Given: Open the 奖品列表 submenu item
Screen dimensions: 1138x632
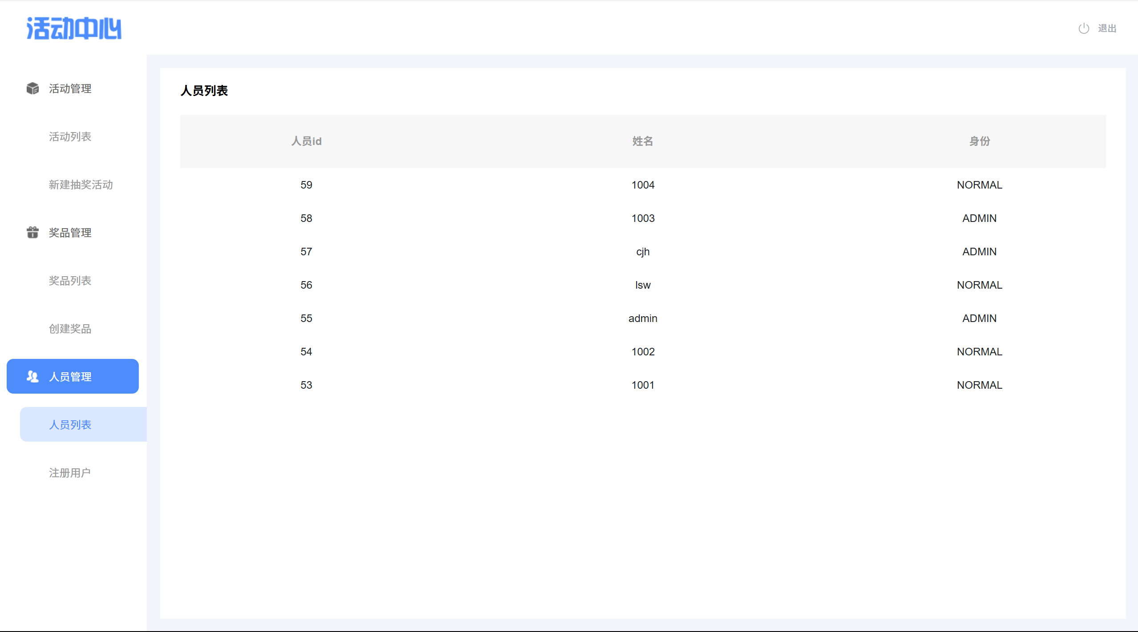Looking at the screenshot, I should (70, 281).
